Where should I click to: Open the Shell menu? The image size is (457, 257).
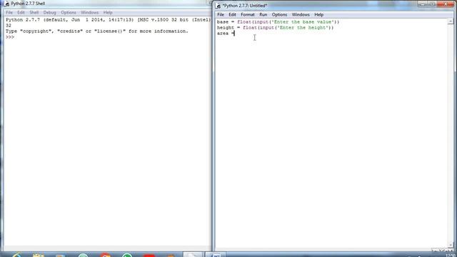(x=34, y=13)
